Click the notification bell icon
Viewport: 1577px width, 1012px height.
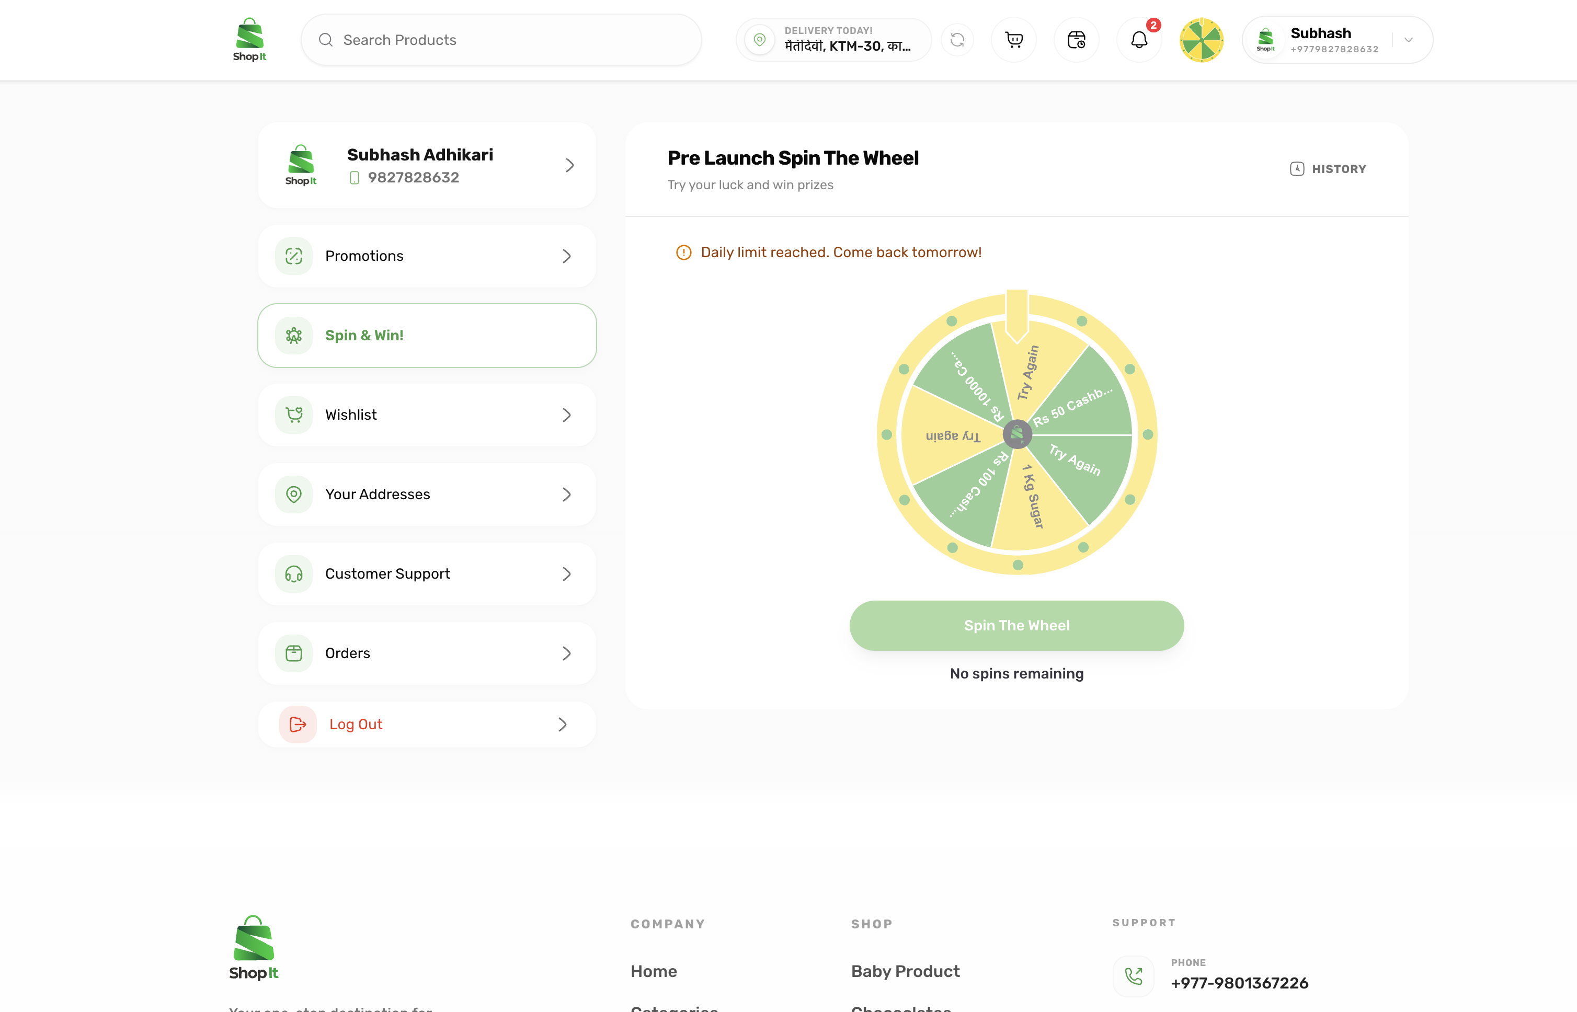click(x=1138, y=40)
